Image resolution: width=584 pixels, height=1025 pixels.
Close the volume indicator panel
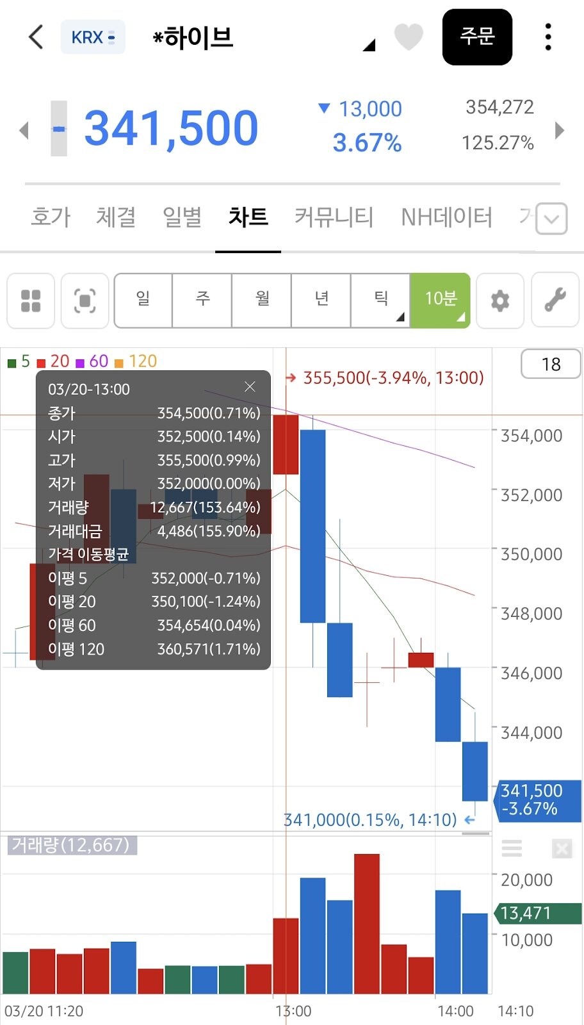click(562, 849)
